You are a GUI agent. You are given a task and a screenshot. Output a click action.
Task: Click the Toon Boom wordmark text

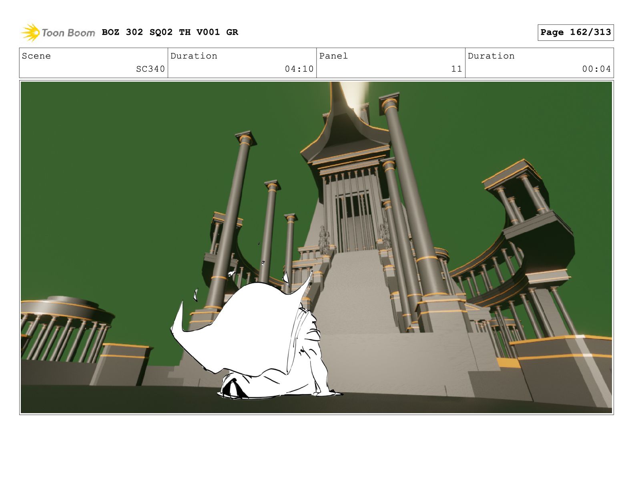68,33
